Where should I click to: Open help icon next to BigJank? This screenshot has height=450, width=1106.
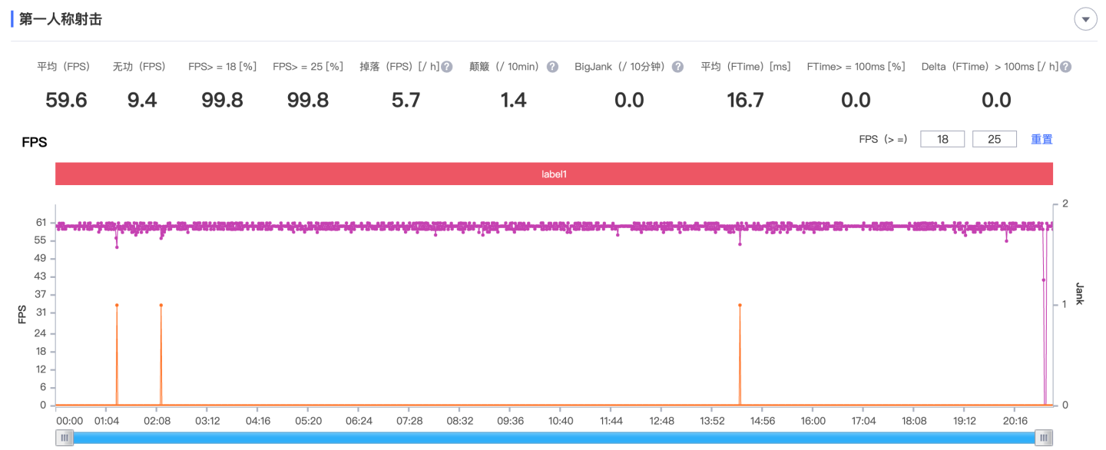[x=677, y=67]
